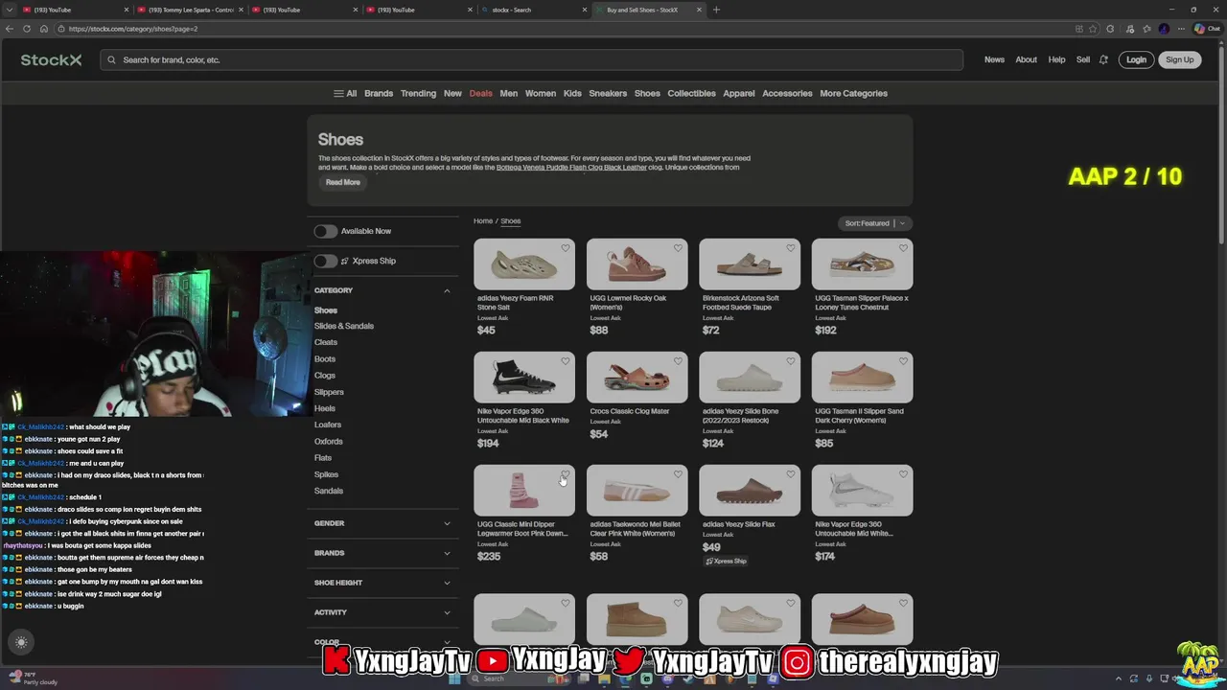Open the Bottega Veneta Puddle Flash Clog link

tap(571, 168)
